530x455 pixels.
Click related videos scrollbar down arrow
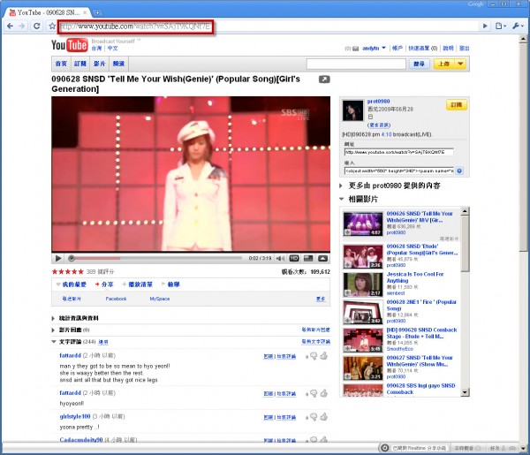pos(466,392)
